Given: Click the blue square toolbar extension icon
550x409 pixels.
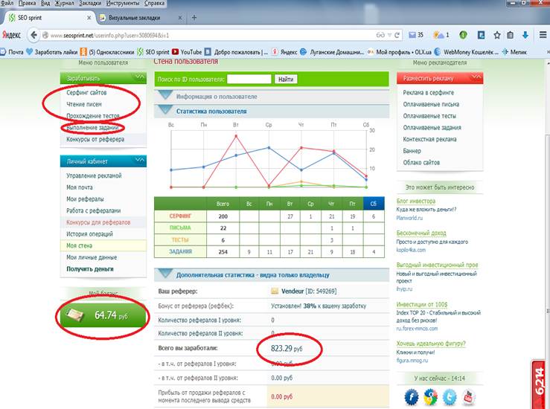Looking at the screenshot, I should (x=482, y=35).
